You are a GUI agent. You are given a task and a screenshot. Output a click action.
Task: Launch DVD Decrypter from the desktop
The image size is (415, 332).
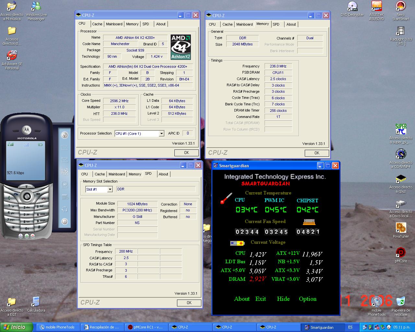(352, 6)
